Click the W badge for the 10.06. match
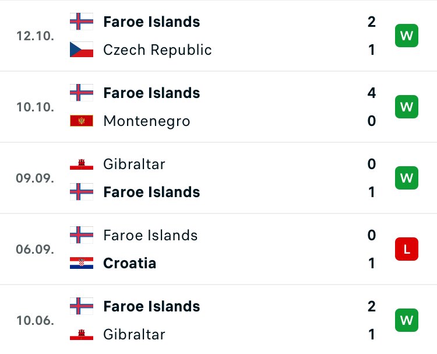437x354 pixels. [407, 320]
